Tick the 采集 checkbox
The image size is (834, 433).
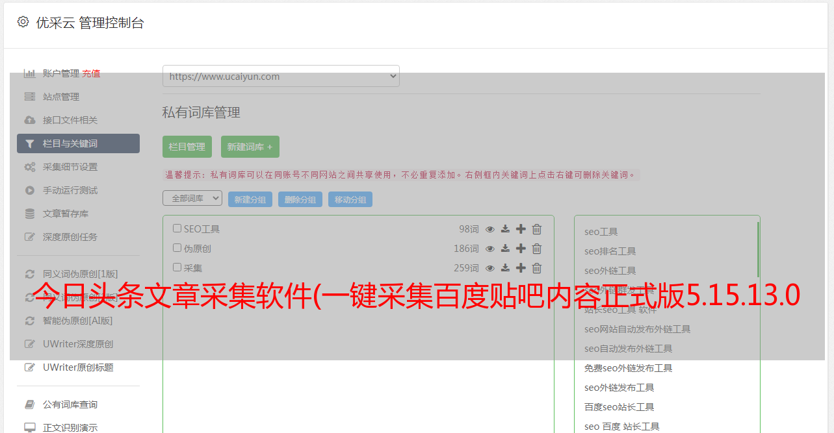point(177,267)
